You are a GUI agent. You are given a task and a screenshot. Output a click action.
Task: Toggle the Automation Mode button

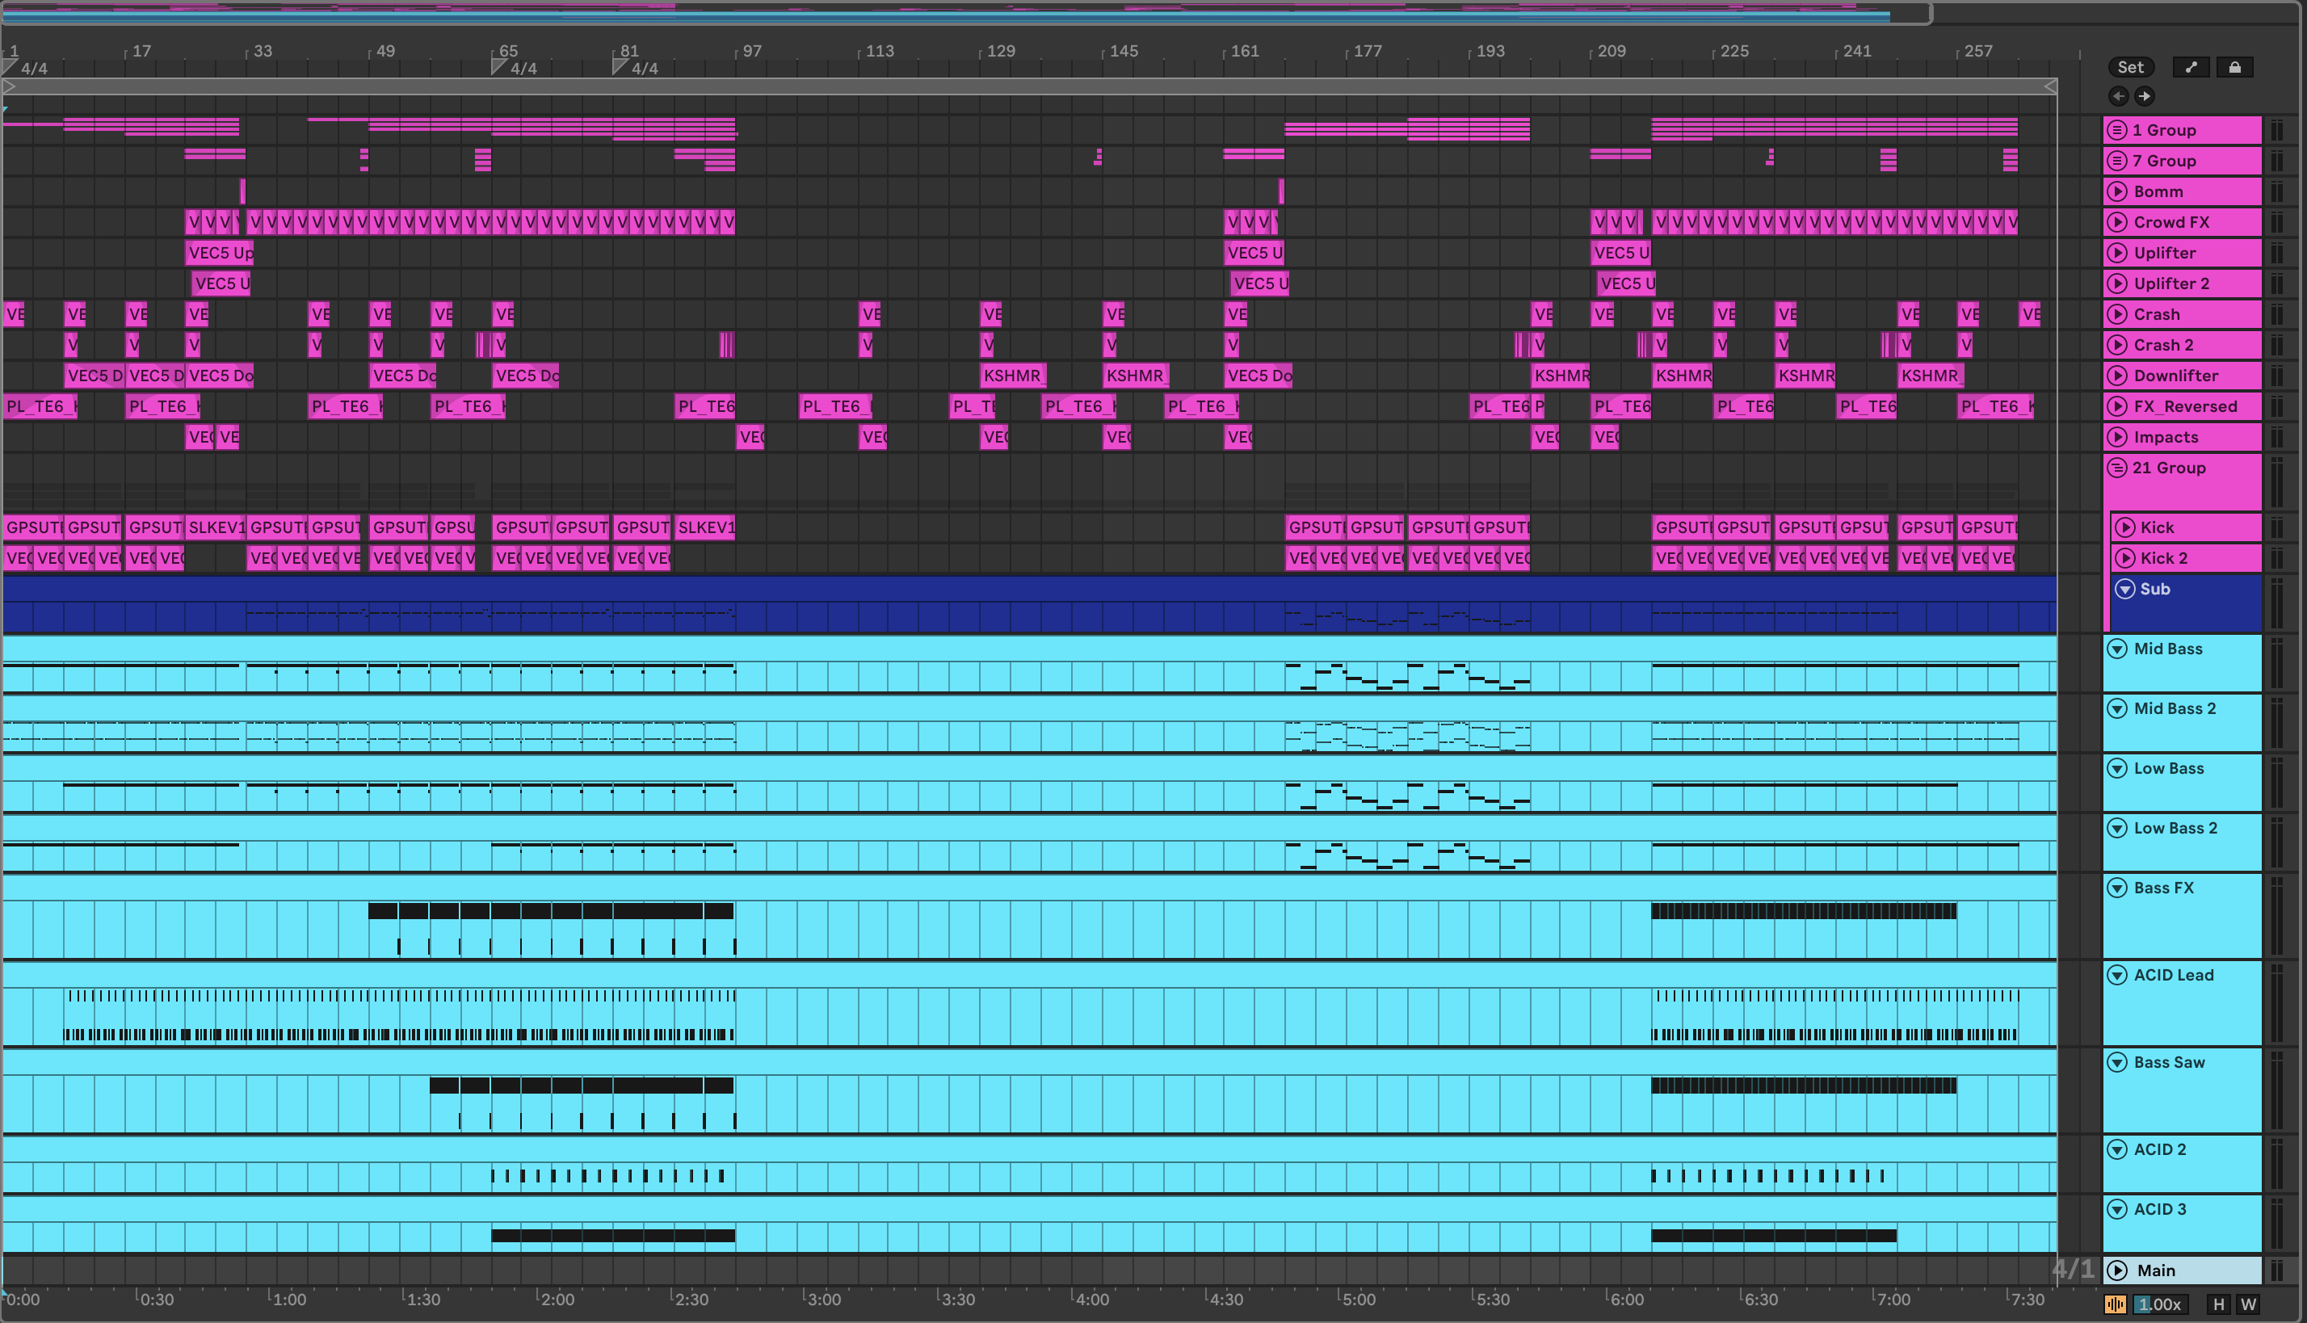[x=2191, y=67]
